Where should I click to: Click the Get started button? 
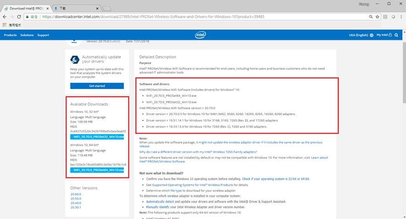pos(97,86)
